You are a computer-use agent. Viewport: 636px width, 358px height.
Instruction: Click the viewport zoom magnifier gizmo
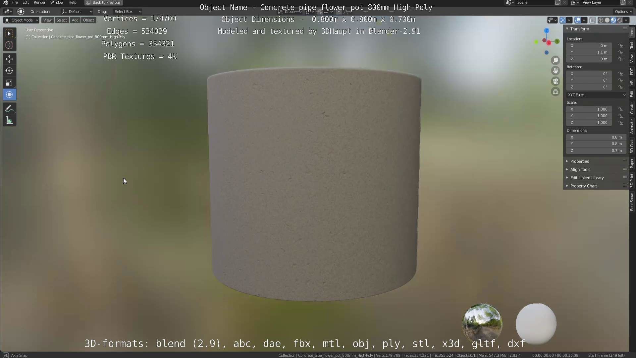[x=556, y=60]
